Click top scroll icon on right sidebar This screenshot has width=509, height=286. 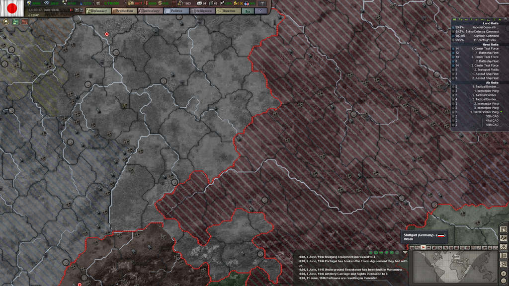point(504,229)
